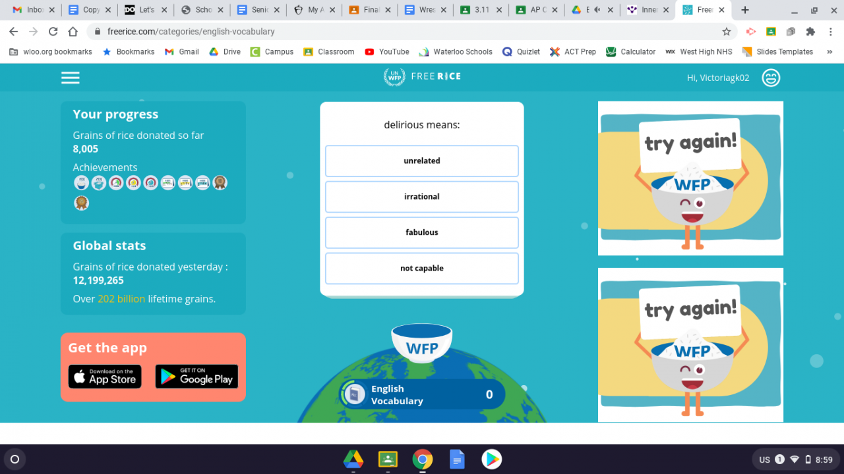The image size is (844, 474).
Task: Click the English Vocabulary score bar
Action: [423, 394]
